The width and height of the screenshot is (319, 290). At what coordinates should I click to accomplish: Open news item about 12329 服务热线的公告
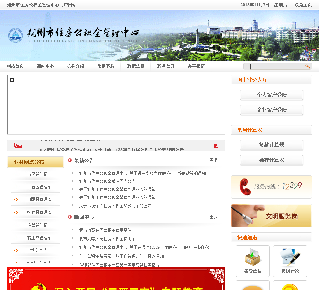point(145,247)
